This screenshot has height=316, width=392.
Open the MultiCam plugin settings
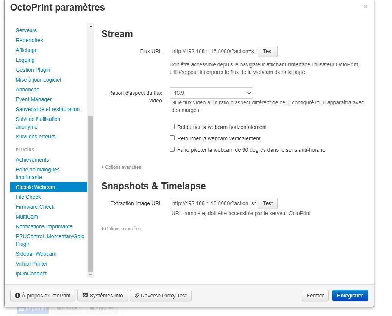[27, 217]
